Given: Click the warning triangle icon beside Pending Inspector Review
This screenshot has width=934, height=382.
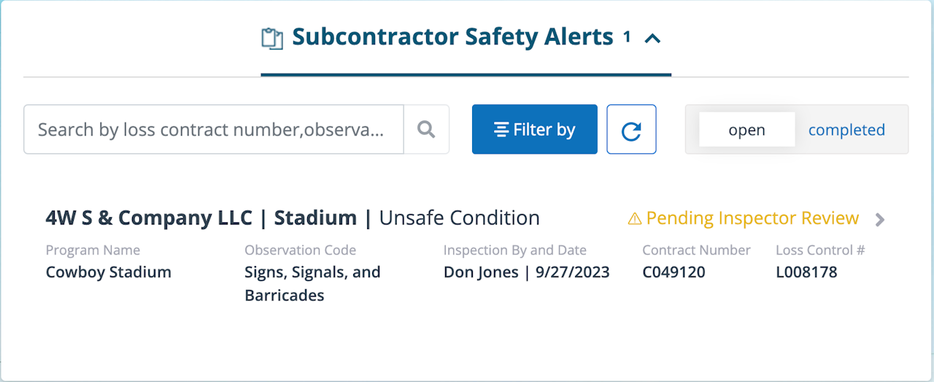Looking at the screenshot, I should [x=635, y=218].
